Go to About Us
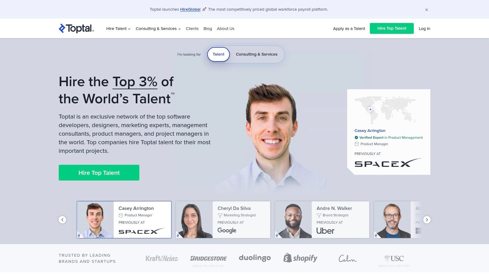This screenshot has width=489, height=275. [x=226, y=29]
